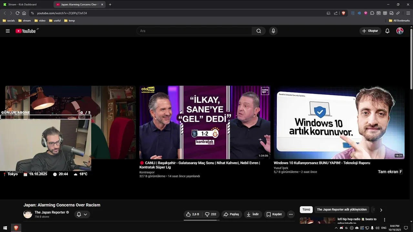Open the socials bookmarks folder
Screen dimensions: 413x232
pyautogui.click(x=9, y=21)
